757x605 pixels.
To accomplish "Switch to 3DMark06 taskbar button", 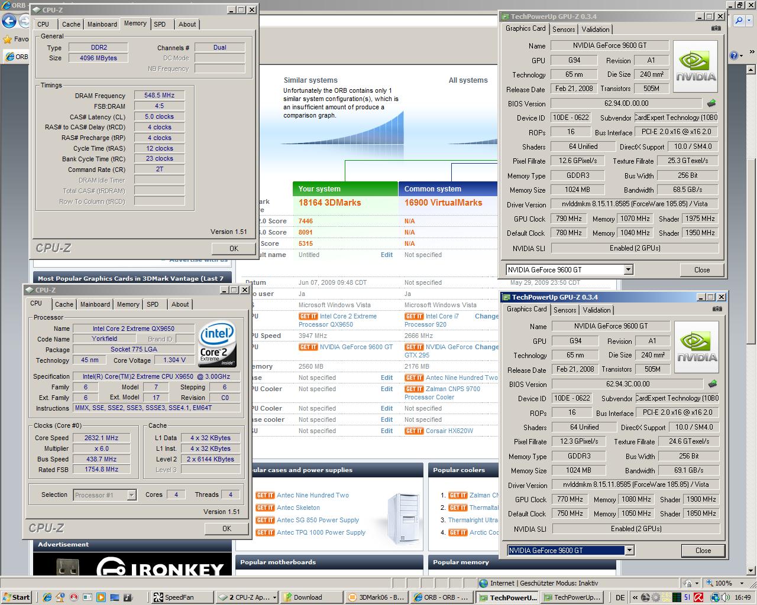I will pos(376,597).
